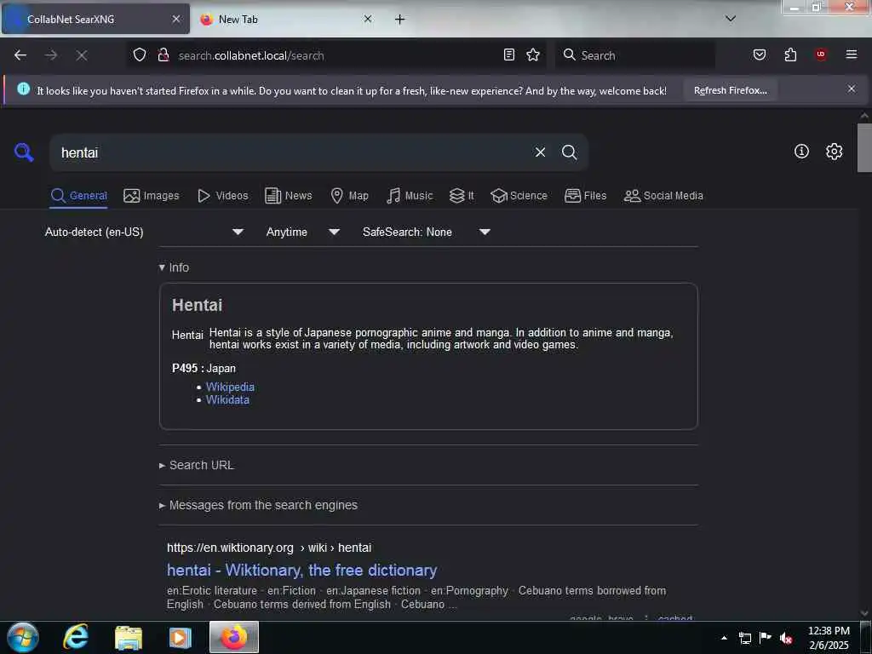The height and width of the screenshot is (654, 872).
Task: Expand Messages from the search engines
Action: coord(258,505)
